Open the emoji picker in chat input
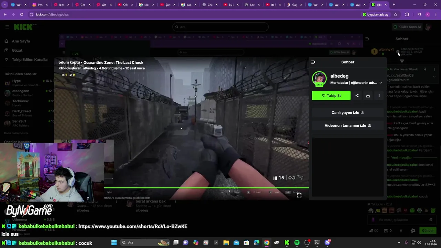This screenshot has width=441, height=248. [x=431, y=220]
